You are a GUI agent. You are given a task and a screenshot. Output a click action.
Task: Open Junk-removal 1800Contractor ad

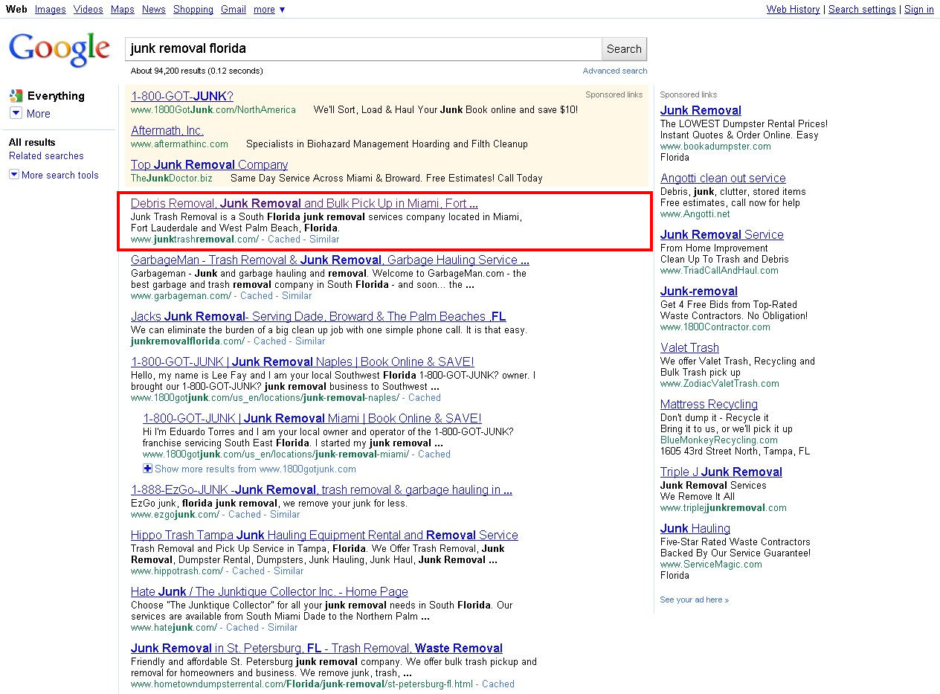pyautogui.click(x=699, y=291)
